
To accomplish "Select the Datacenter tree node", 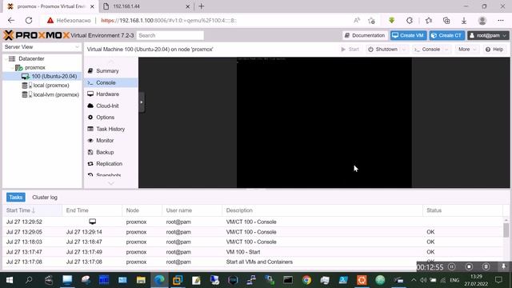I will [31, 58].
